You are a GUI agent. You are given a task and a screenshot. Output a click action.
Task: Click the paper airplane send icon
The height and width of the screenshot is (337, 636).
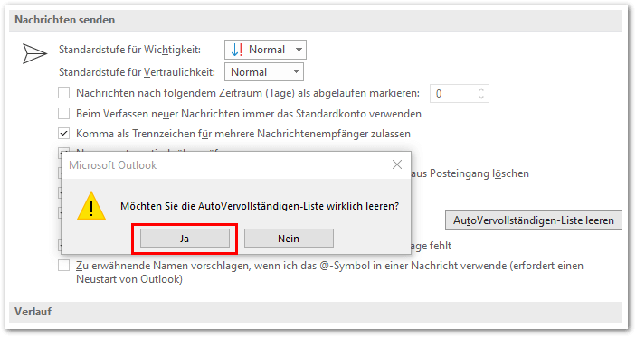(34, 53)
